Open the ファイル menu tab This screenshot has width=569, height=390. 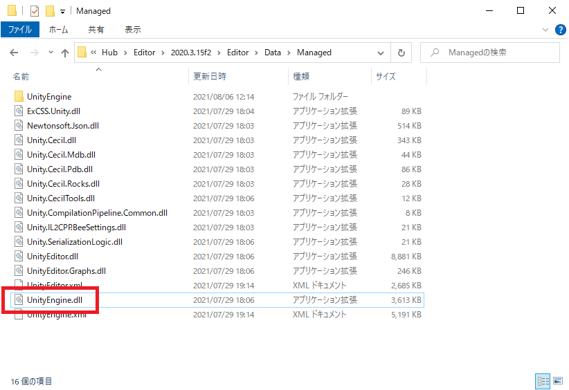coord(20,30)
